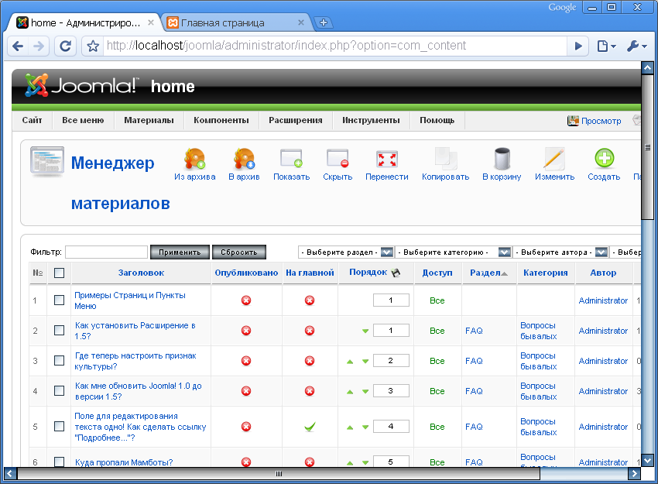Viewport: 658px width, 484px height.
Task: Check the box for 'Как мне обновить Joomla!'
Action: pos(59,391)
